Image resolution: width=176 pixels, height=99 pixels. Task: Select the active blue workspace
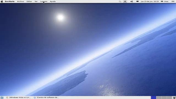coord(153,98)
